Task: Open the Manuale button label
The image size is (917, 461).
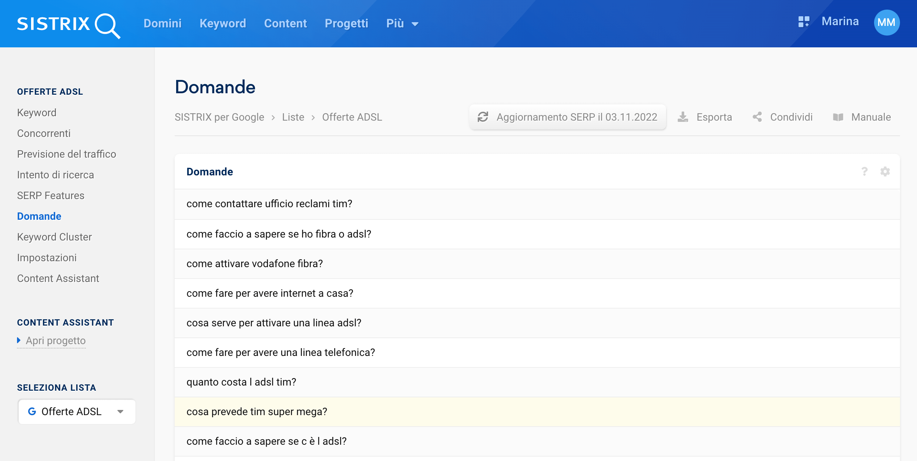Action: (871, 117)
